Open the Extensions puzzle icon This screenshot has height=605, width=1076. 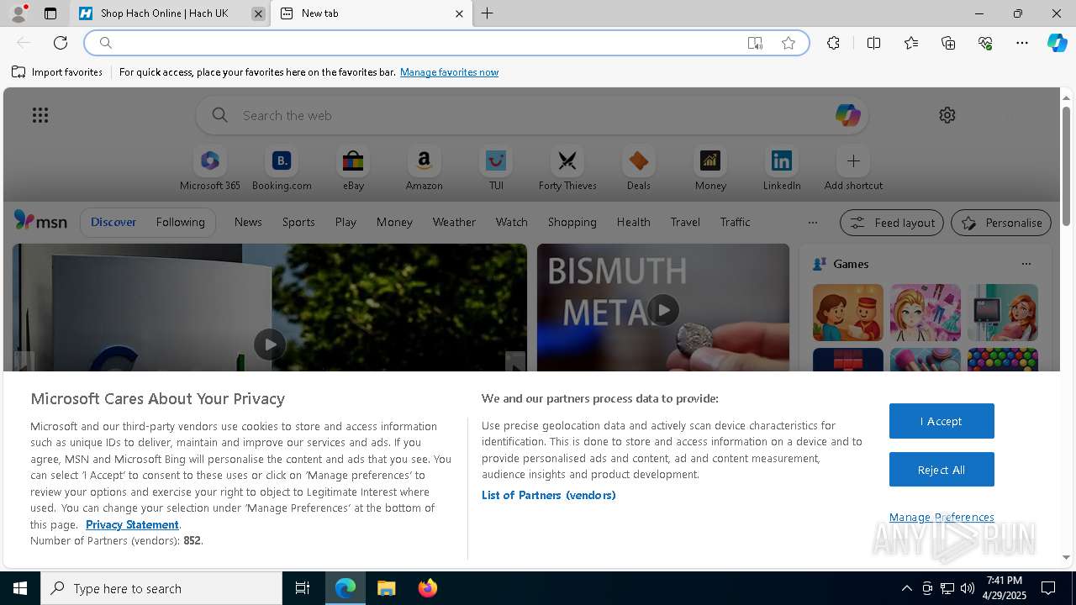click(x=833, y=43)
